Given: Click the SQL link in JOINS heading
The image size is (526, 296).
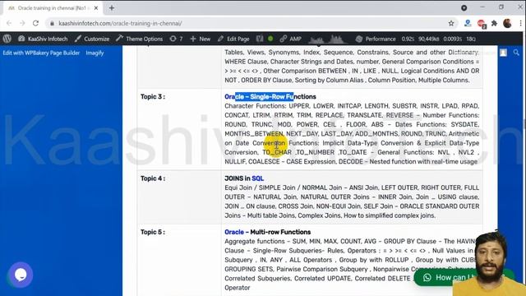Looking at the screenshot, I should click(257, 178).
